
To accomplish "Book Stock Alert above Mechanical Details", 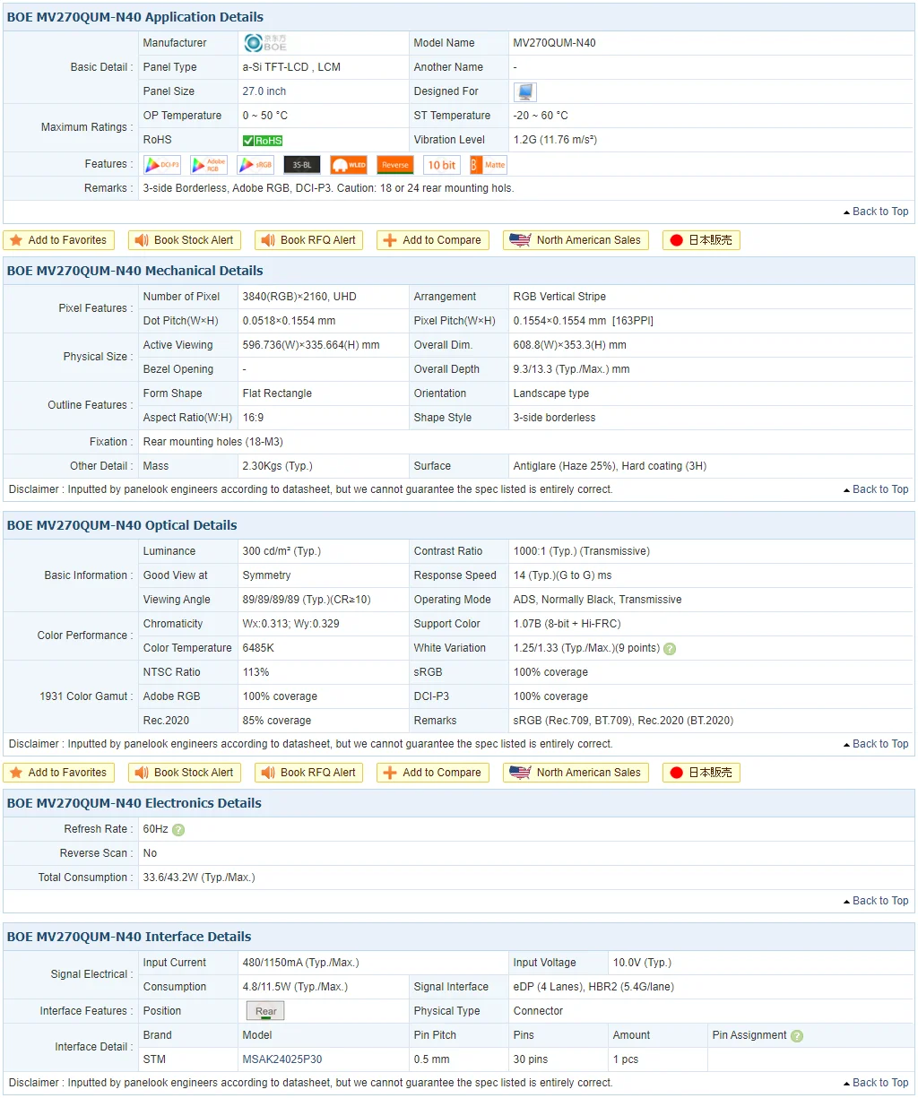I will click(x=185, y=240).
